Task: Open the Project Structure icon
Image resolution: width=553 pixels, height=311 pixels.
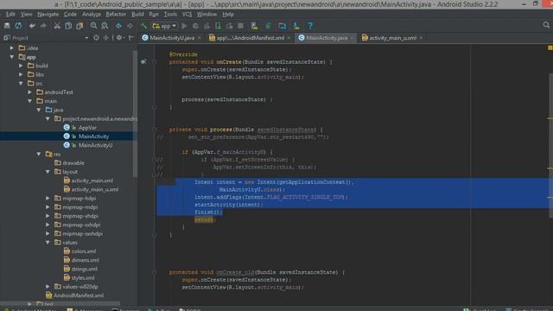Action: 283,25
